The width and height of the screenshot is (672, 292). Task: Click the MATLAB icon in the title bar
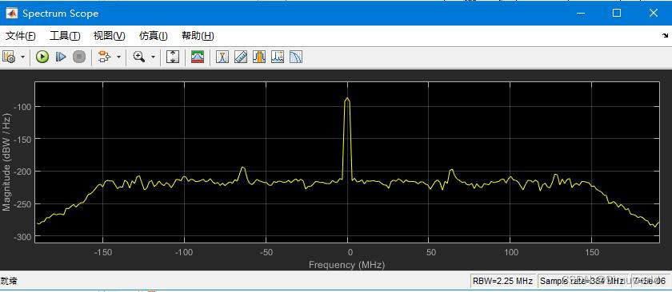pyautogui.click(x=11, y=14)
